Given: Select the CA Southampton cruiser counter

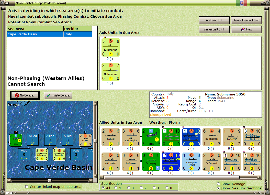Looking at the screenshot, I should [x=131, y=137].
